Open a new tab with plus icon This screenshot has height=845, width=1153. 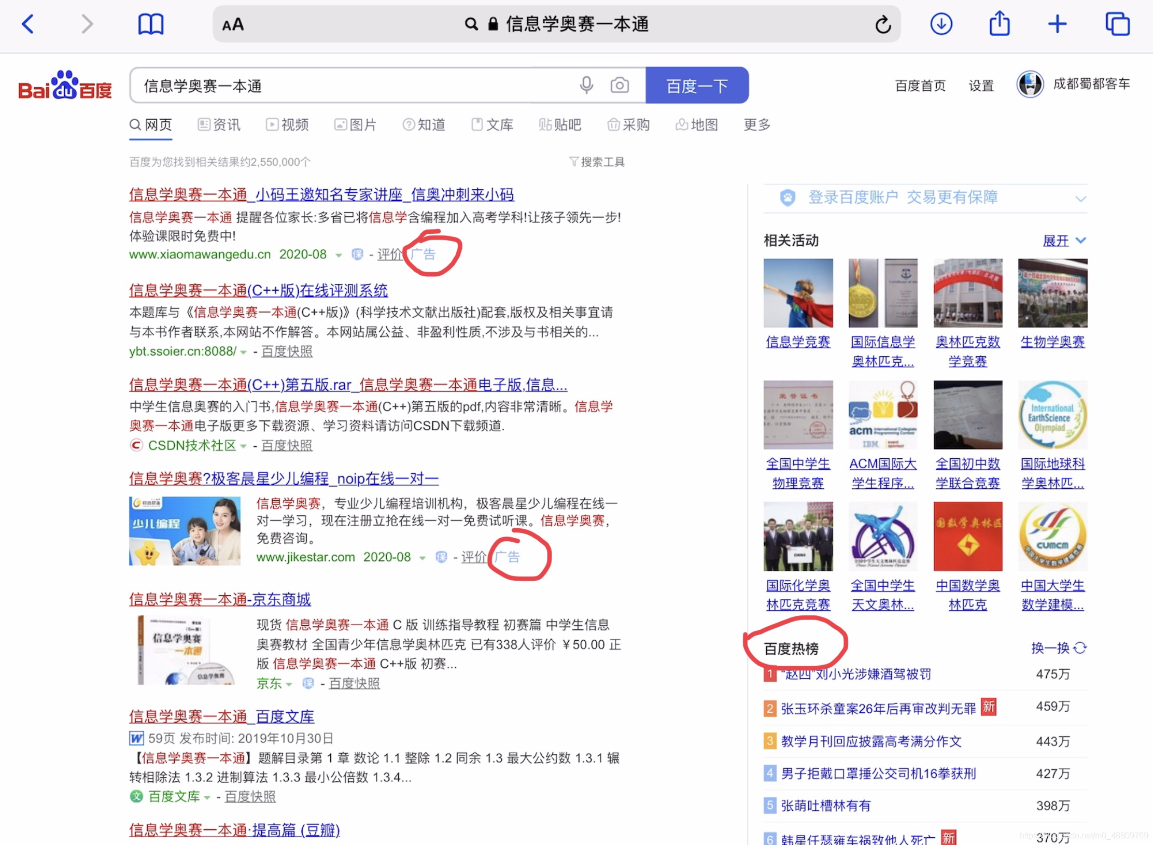pos(1057,24)
